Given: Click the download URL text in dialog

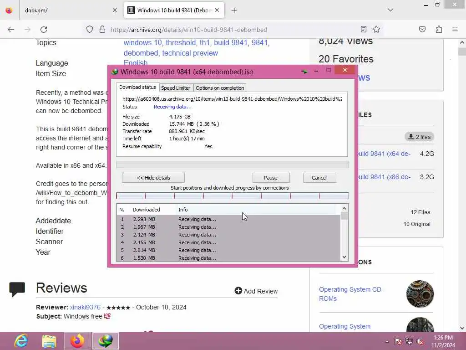Looking at the screenshot, I should click(x=232, y=99).
